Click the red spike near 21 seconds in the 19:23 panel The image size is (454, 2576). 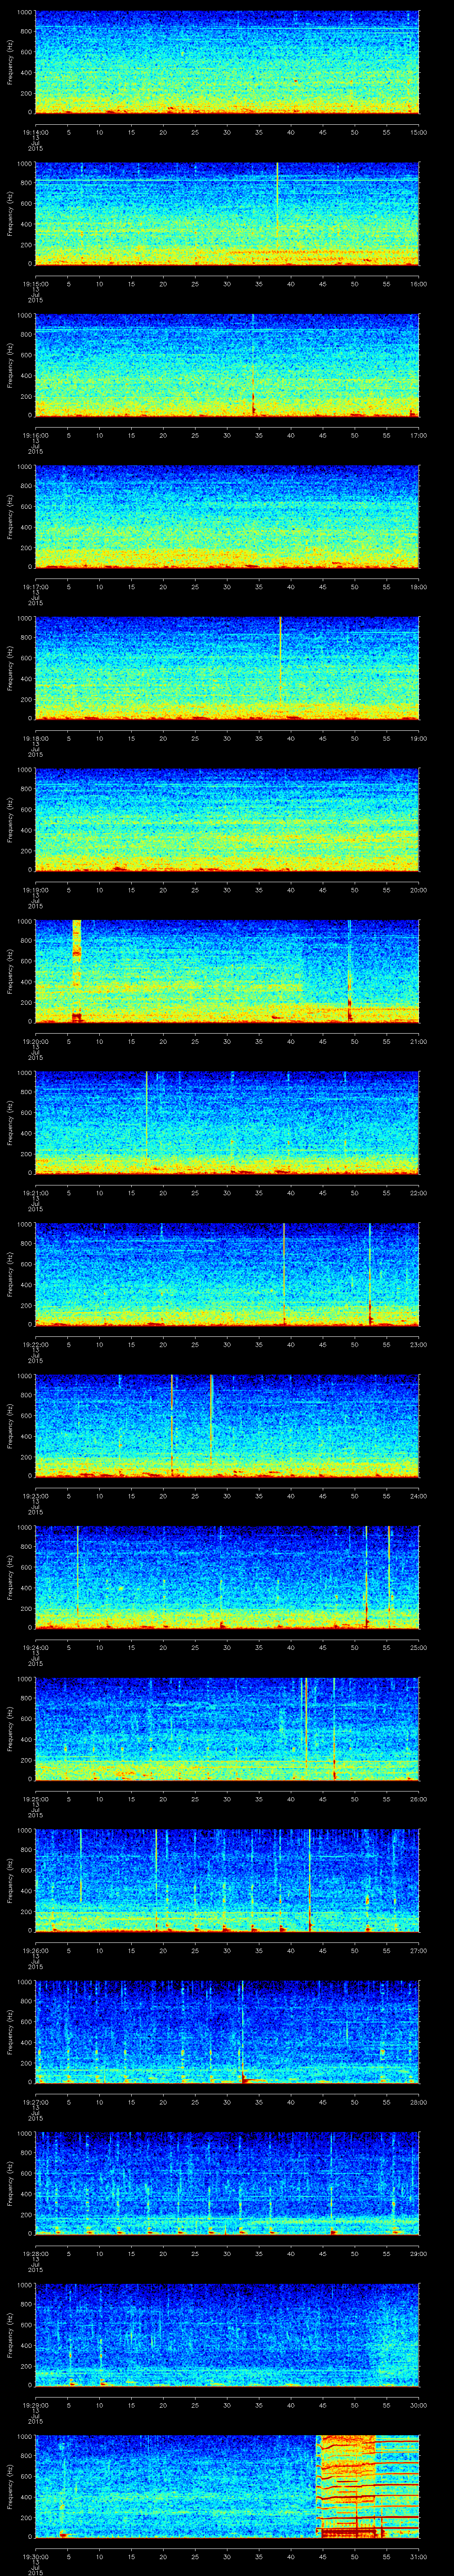tap(172, 1420)
